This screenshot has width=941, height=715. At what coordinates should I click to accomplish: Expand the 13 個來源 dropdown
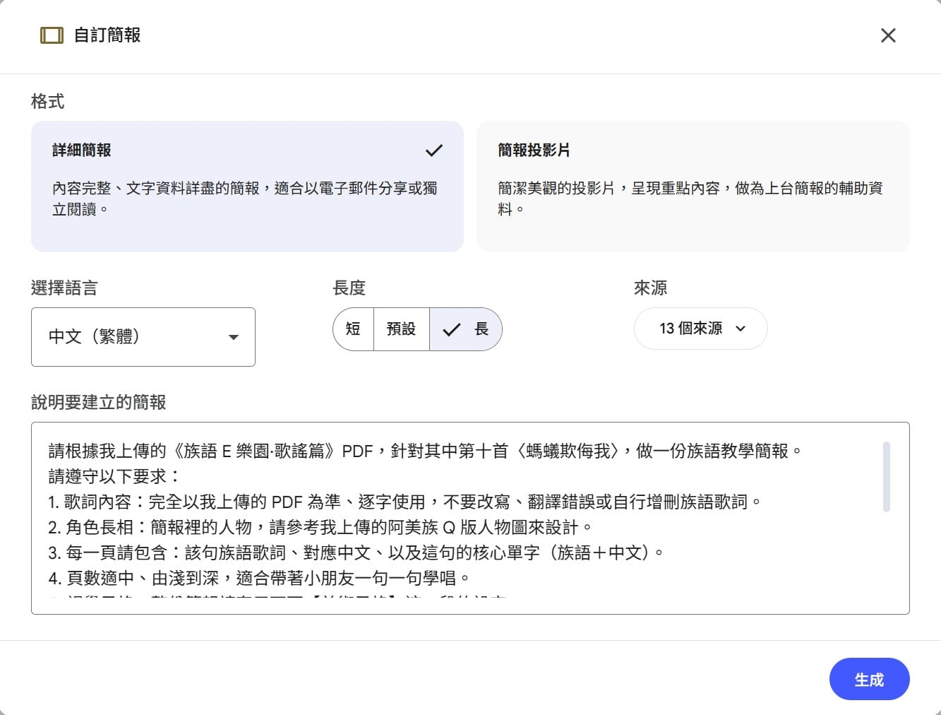pyautogui.click(x=701, y=329)
